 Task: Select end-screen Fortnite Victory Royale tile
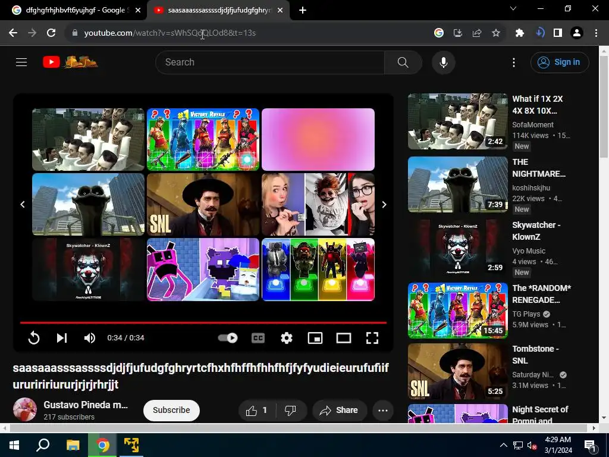click(x=203, y=139)
